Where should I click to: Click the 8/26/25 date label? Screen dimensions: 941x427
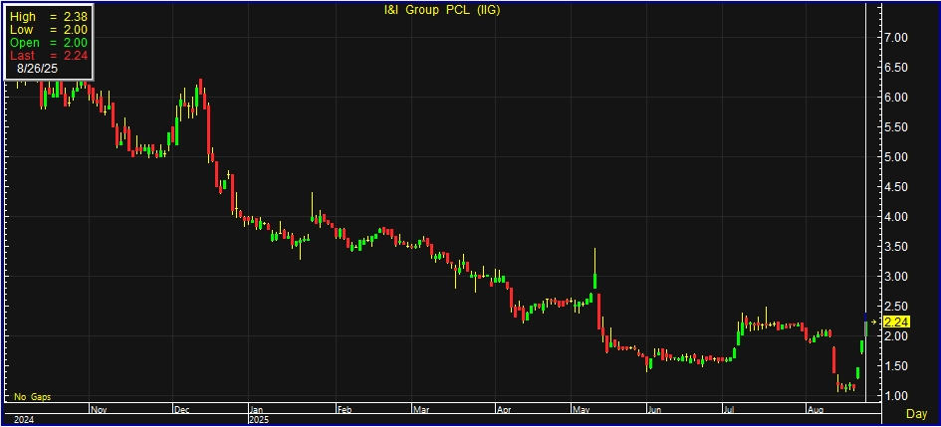tap(37, 69)
